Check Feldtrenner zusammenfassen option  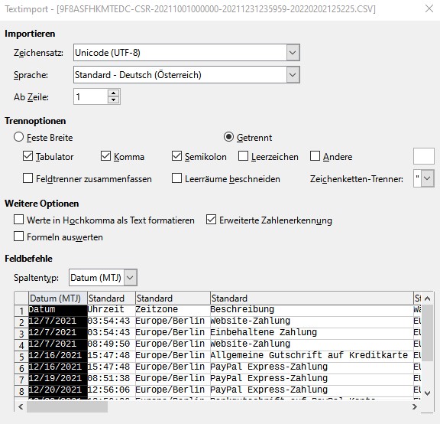[x=27, y=178]
